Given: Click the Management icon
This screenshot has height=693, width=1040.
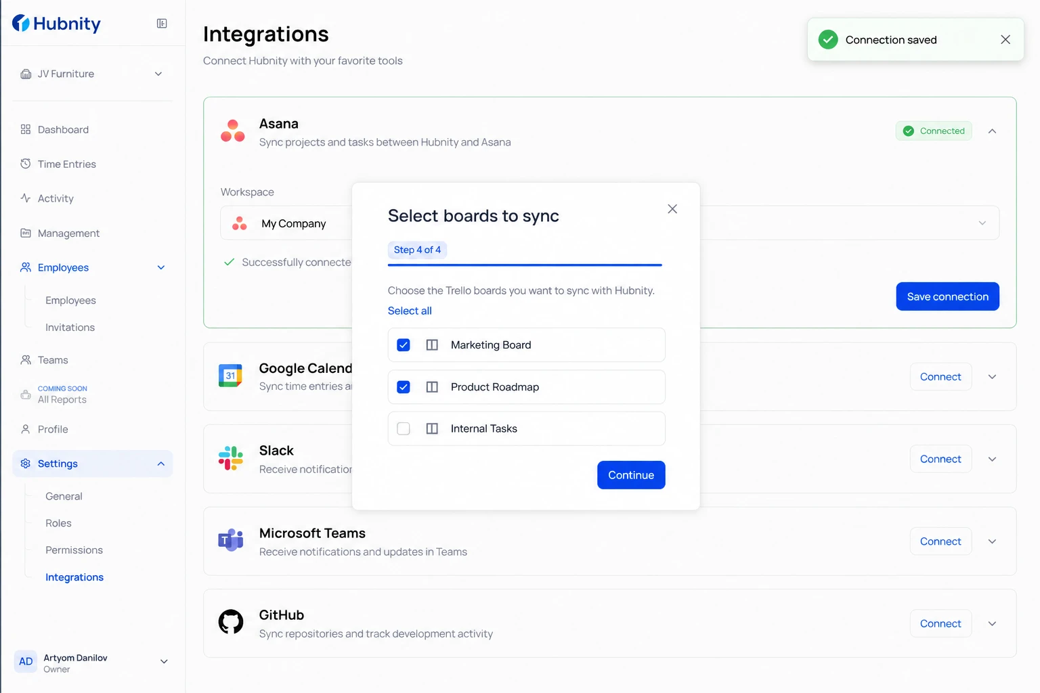Looking at the screenshot, I should 26,233.
